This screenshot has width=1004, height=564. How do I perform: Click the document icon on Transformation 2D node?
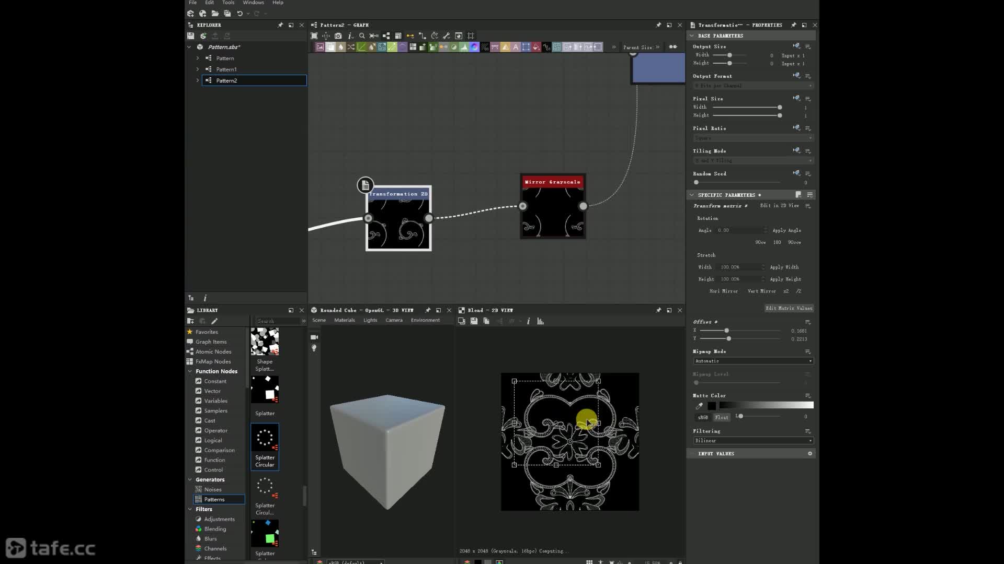pos(366,185)
